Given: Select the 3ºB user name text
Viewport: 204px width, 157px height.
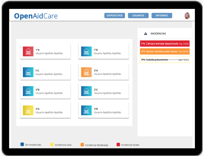Looking at the screenshot, I should tap(107, 112).
